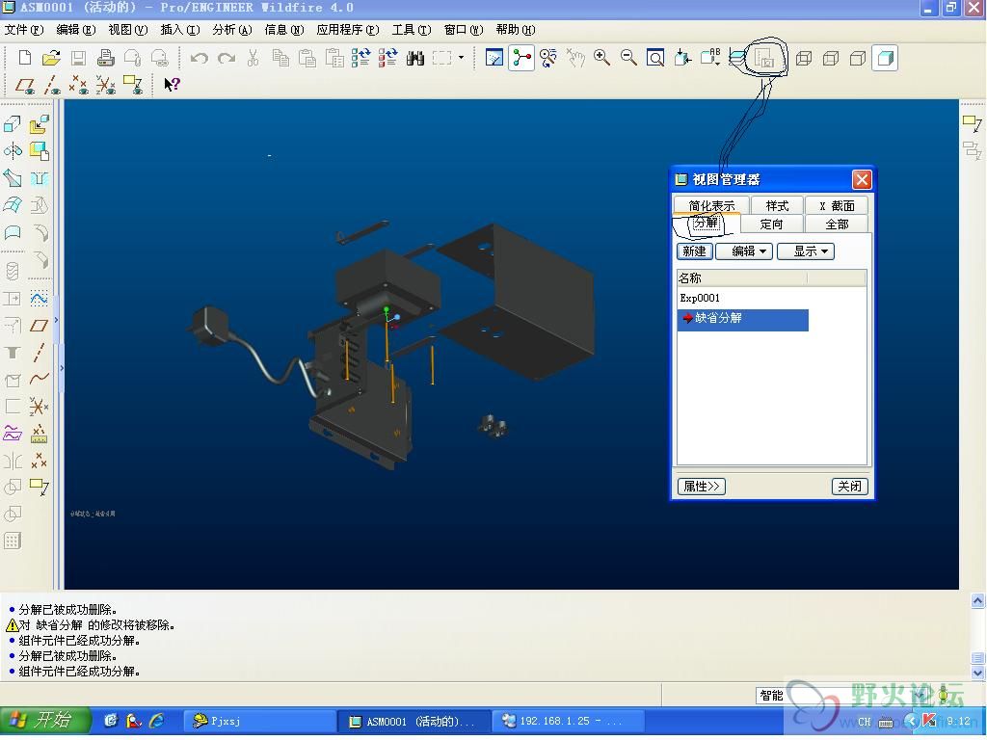Select Wireframe display style
Viewport: 987px width, 740px height.
click(x=804, y=59)
